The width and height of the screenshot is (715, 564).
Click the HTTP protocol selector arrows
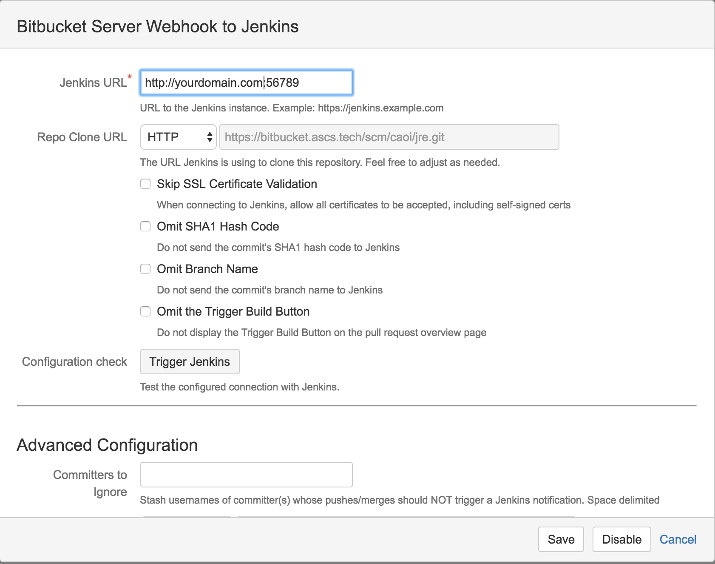click(x=210, y=137)
